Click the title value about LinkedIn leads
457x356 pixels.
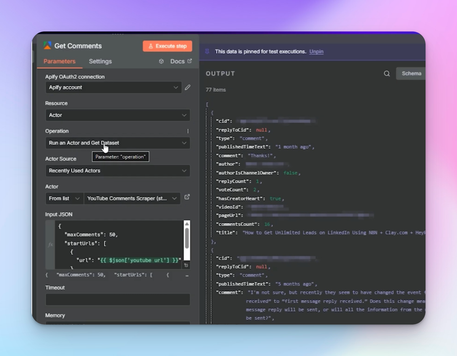click(334, 232)
